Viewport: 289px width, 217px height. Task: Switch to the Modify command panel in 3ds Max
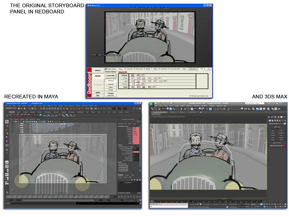pyautogui.click(x=272, y=117)
